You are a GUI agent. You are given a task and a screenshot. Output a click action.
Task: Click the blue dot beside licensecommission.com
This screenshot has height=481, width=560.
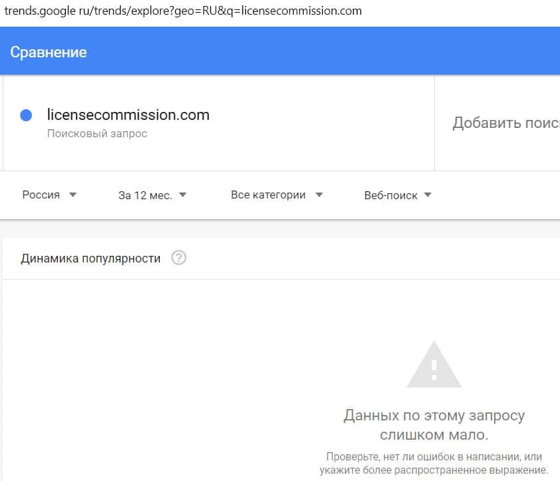tap(26, 115)
